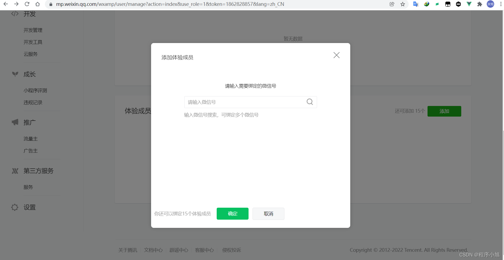Open the Google Translate extension icon
This screenshot has height=260, width=504.
pyautogui.click(x=416, y=4)
